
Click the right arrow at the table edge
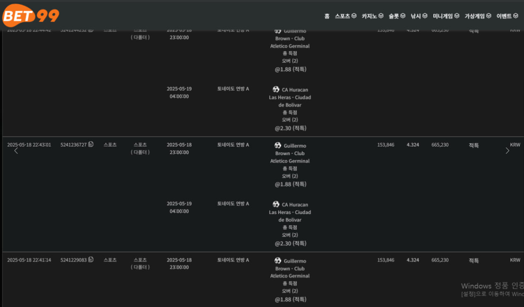click(507, 151)
